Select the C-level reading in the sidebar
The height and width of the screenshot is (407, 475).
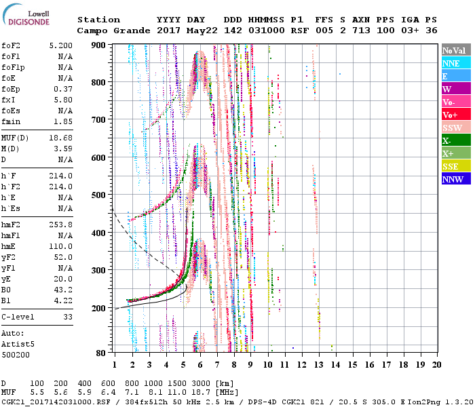pyautogui.click(x=37, y=317)
